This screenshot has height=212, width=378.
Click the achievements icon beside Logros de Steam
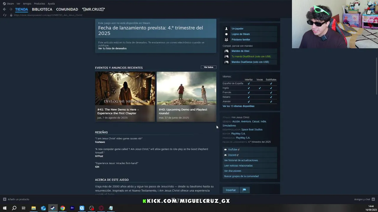click(x=227, y=34)
